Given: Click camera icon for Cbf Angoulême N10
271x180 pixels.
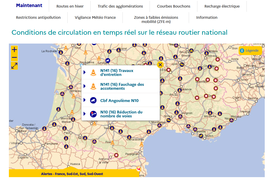Looking at the screenshot, I should [93, 100].
